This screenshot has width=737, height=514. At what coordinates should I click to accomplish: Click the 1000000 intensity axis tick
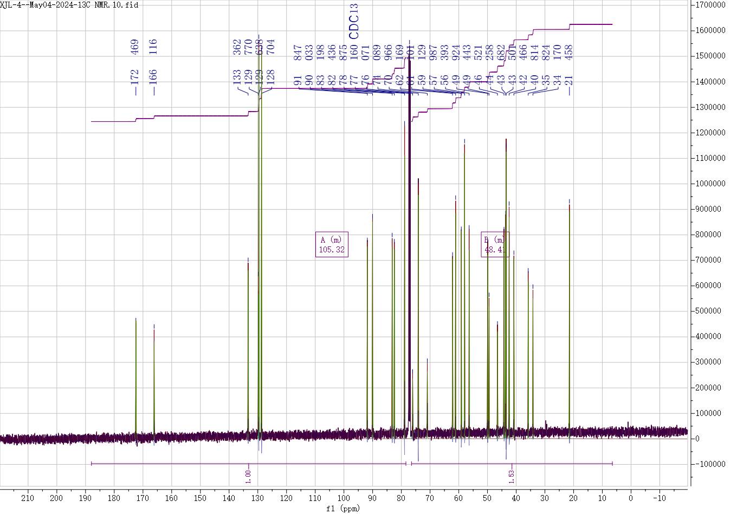pyautogui.click(x=710, y=184)
